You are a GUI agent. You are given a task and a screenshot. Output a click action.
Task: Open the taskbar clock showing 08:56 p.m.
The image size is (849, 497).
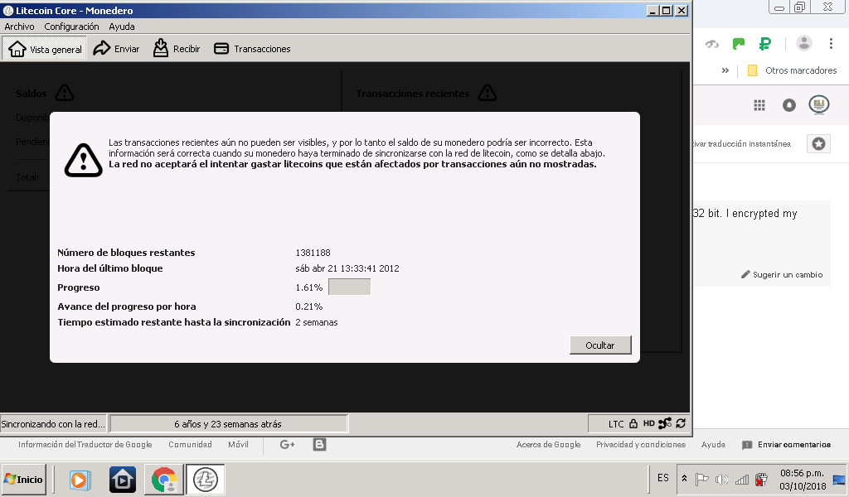point(803,480)
